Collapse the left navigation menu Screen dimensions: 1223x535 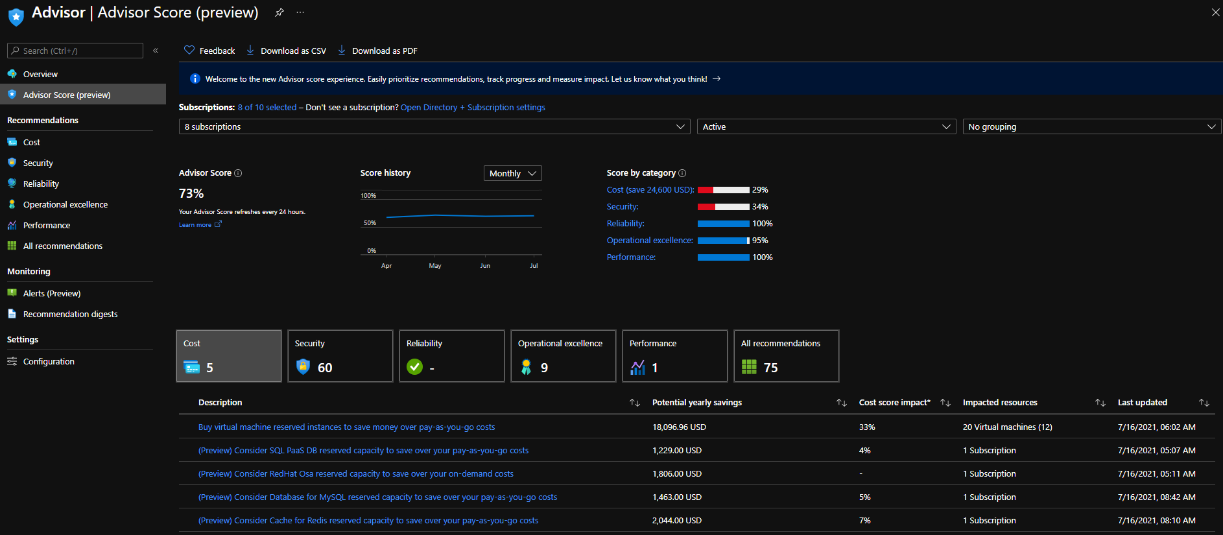(x=156, y=51)
